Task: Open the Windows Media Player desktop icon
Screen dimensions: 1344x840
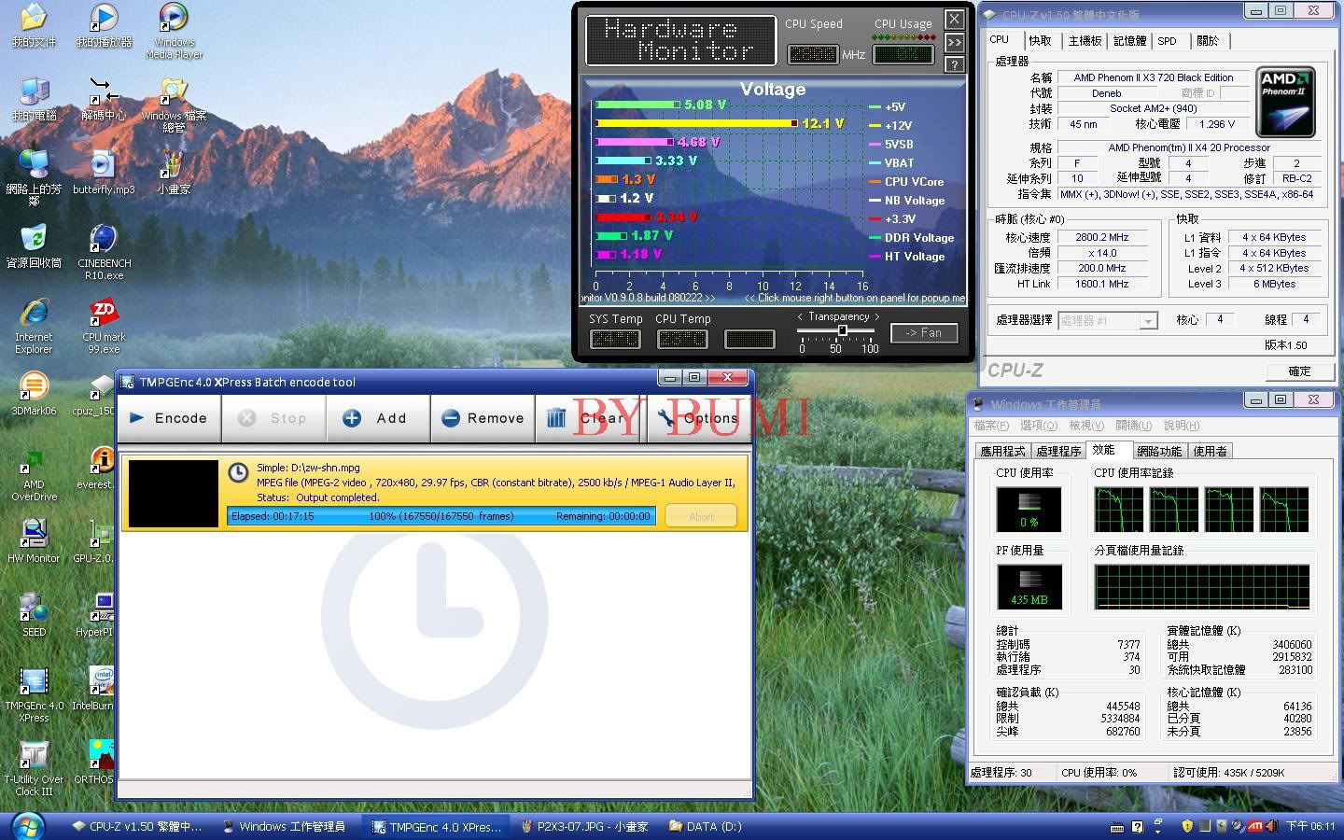Action: pos(174,31)
